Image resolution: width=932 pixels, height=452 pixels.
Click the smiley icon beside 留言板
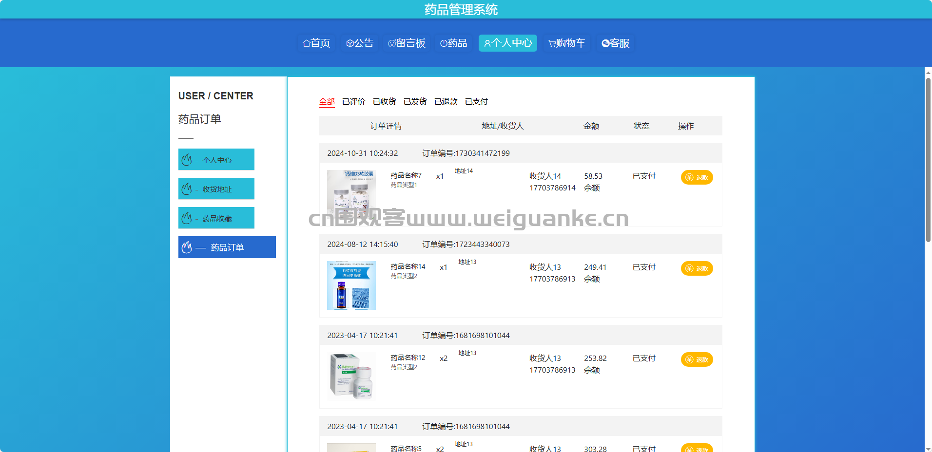(392, 43)
